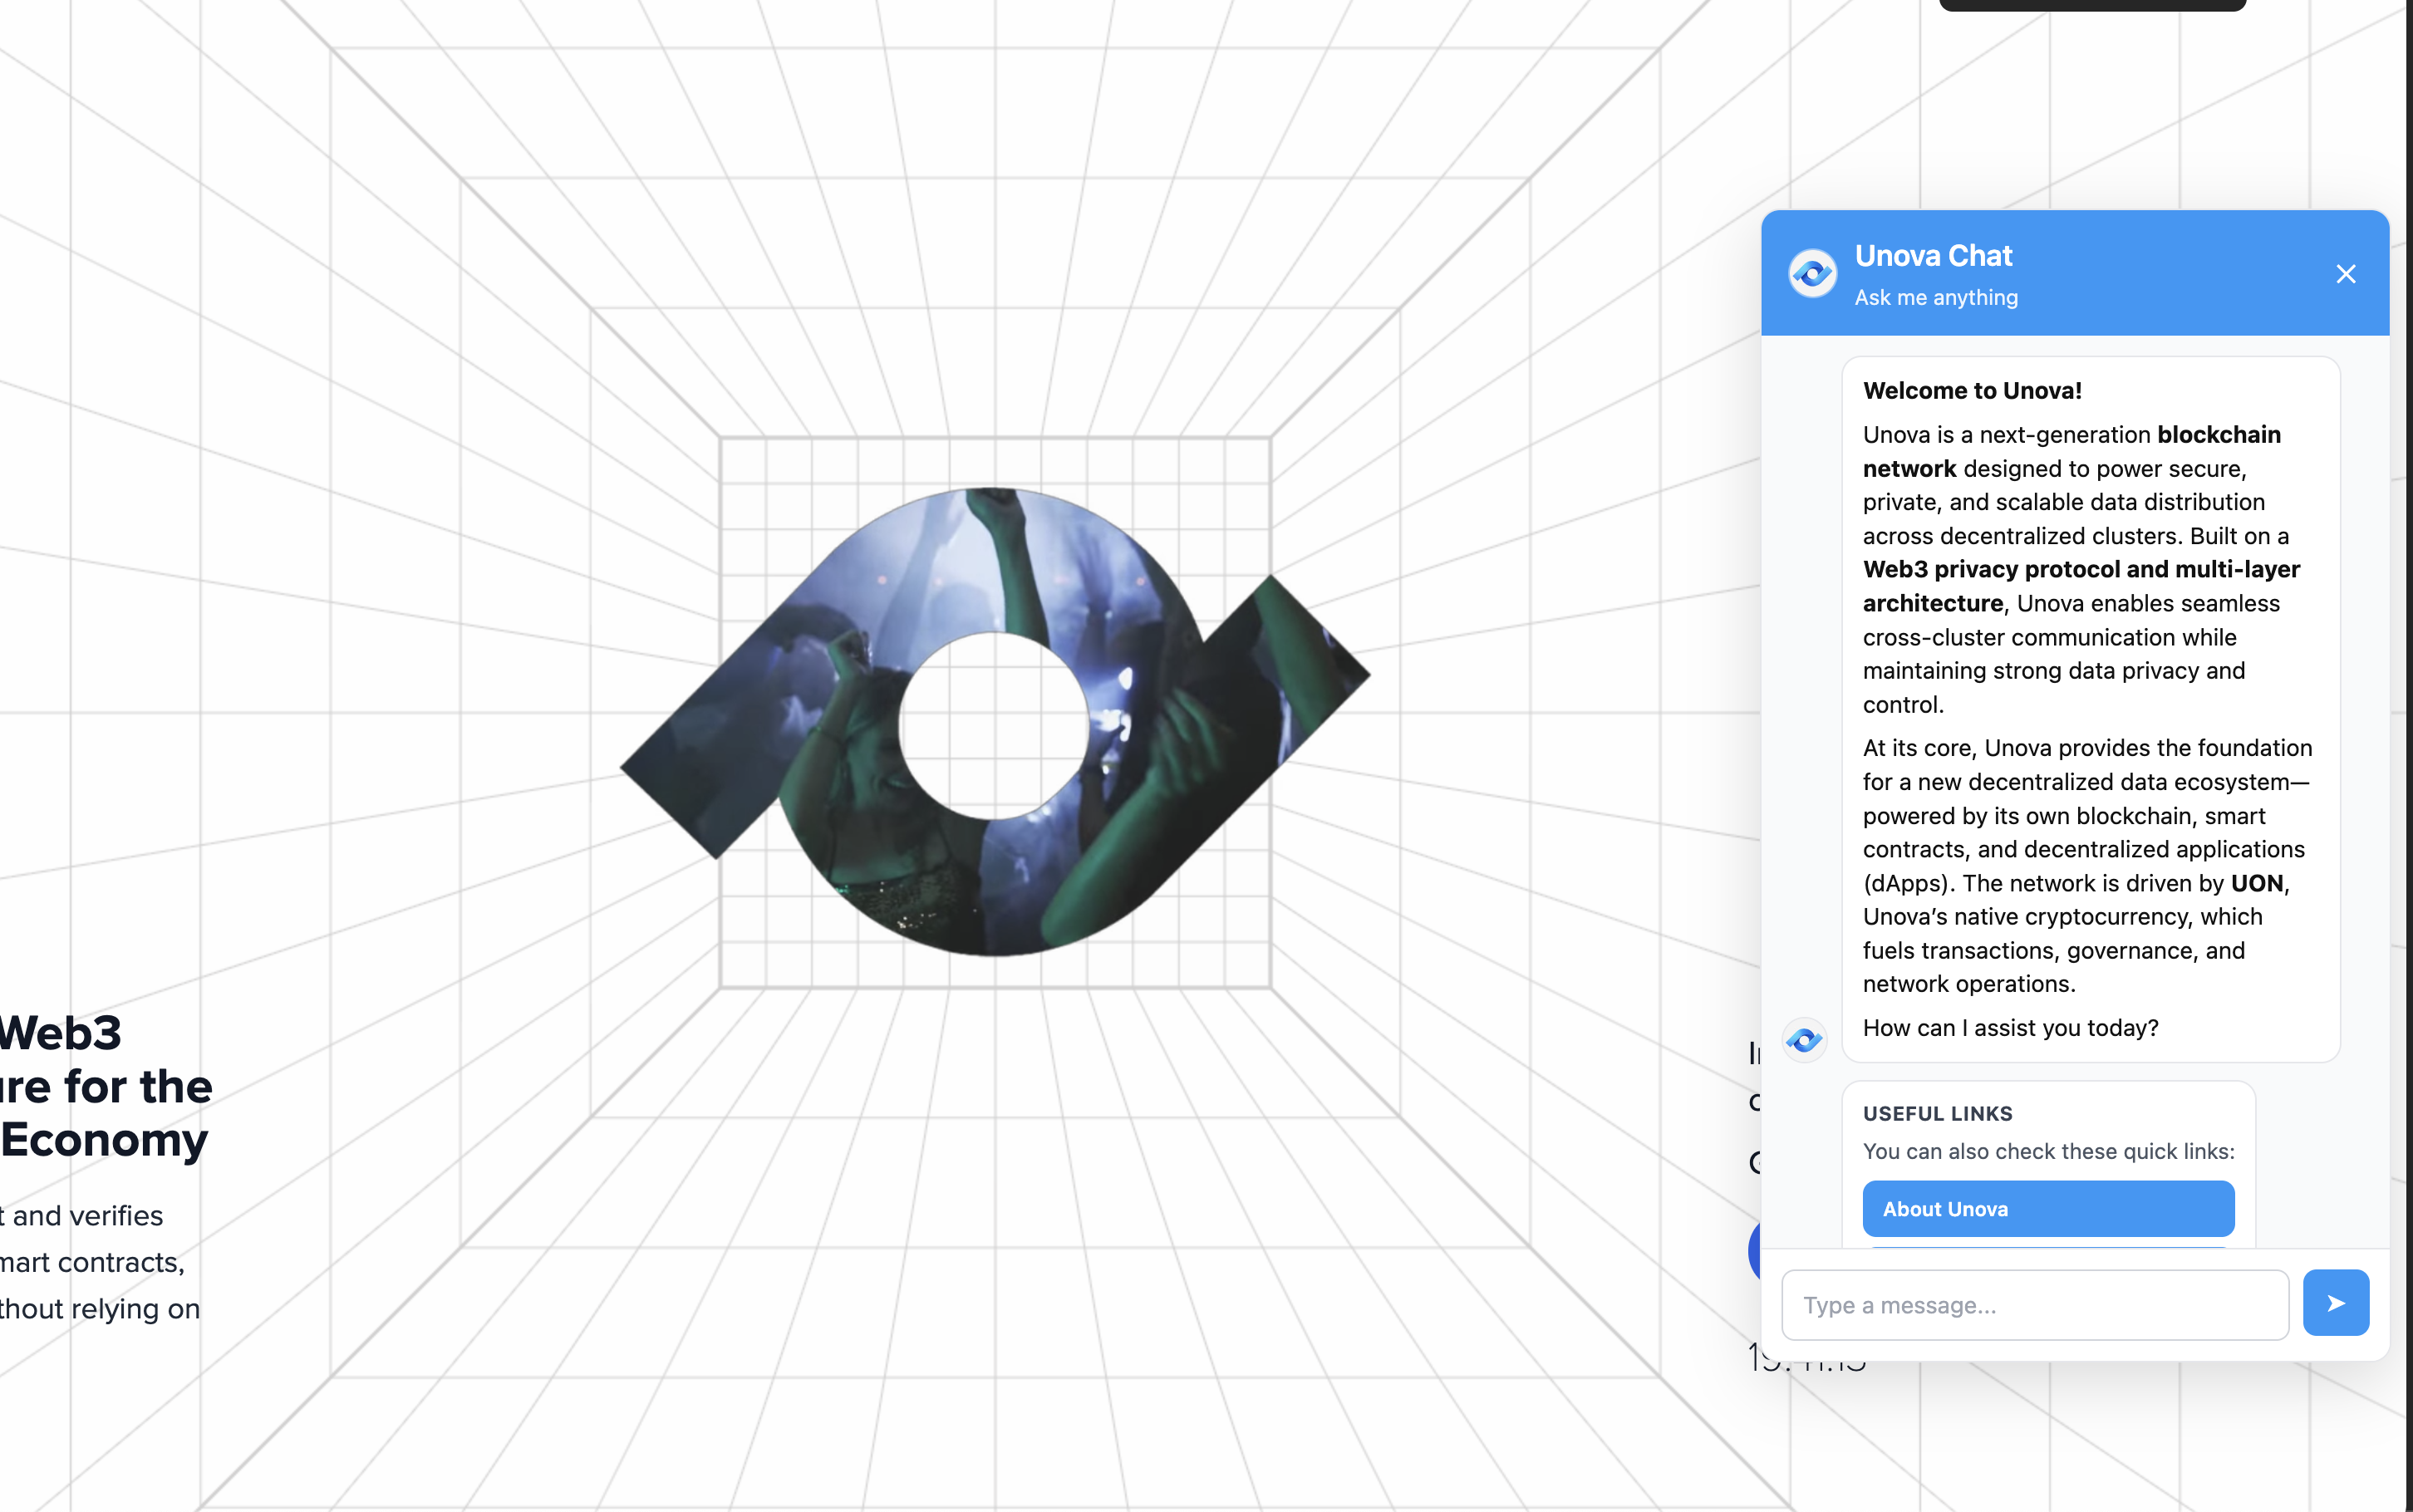Click the second quick link below About Unova
The image size is (2413, 1512).
tap(2047, 1246)
